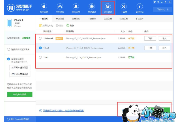Open 什么是固件缓存? link
This screenshot has width=176, height=123.
[19, 62]
